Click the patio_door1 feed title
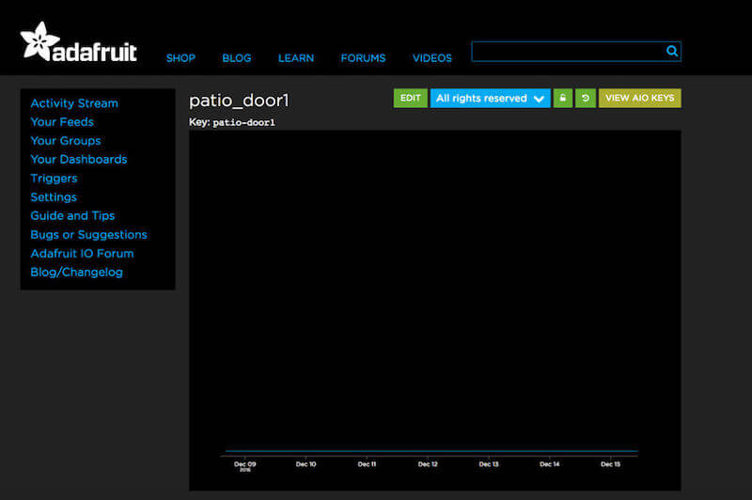Viewport: 752px width, 500px height. pyautogui.click(x=239, y=101)
